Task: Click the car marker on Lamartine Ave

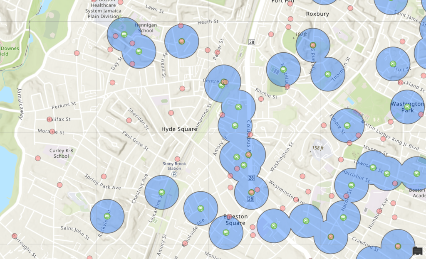Action: 161,192
